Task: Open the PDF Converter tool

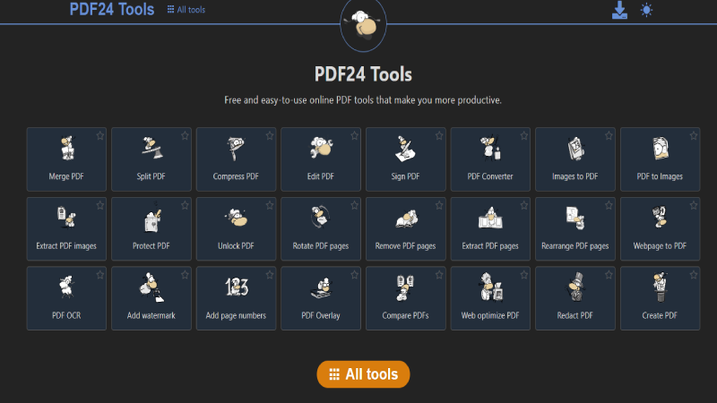Action: pyautogui.click(x=490, y=159)
